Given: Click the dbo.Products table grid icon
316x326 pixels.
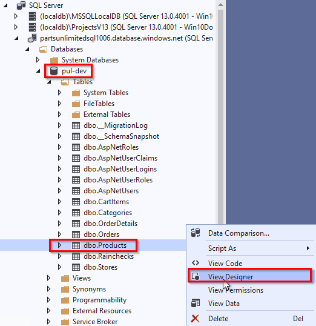Looking at the screenshot, I should point(76,245).
